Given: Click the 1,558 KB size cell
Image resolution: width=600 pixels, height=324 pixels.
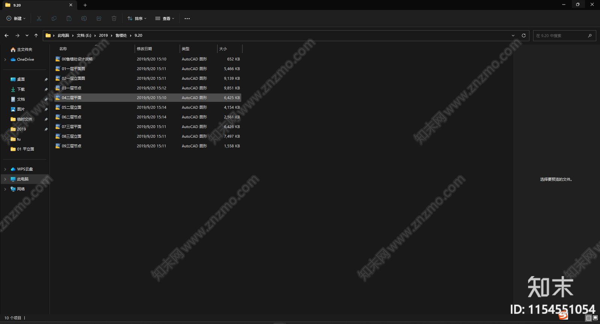Looking at the screenshot, I should (232, 146).
